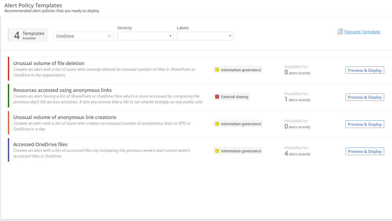Click the red External sharing label chip
The width and height of the screenshot is (392, 221).
click(232, 97)
